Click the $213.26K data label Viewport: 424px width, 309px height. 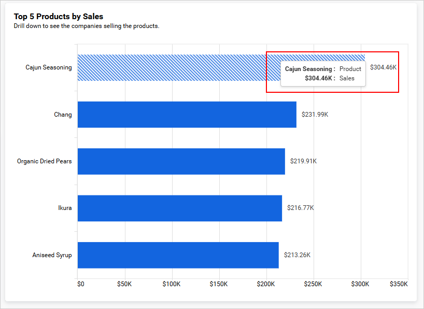[x=297, y=255]
